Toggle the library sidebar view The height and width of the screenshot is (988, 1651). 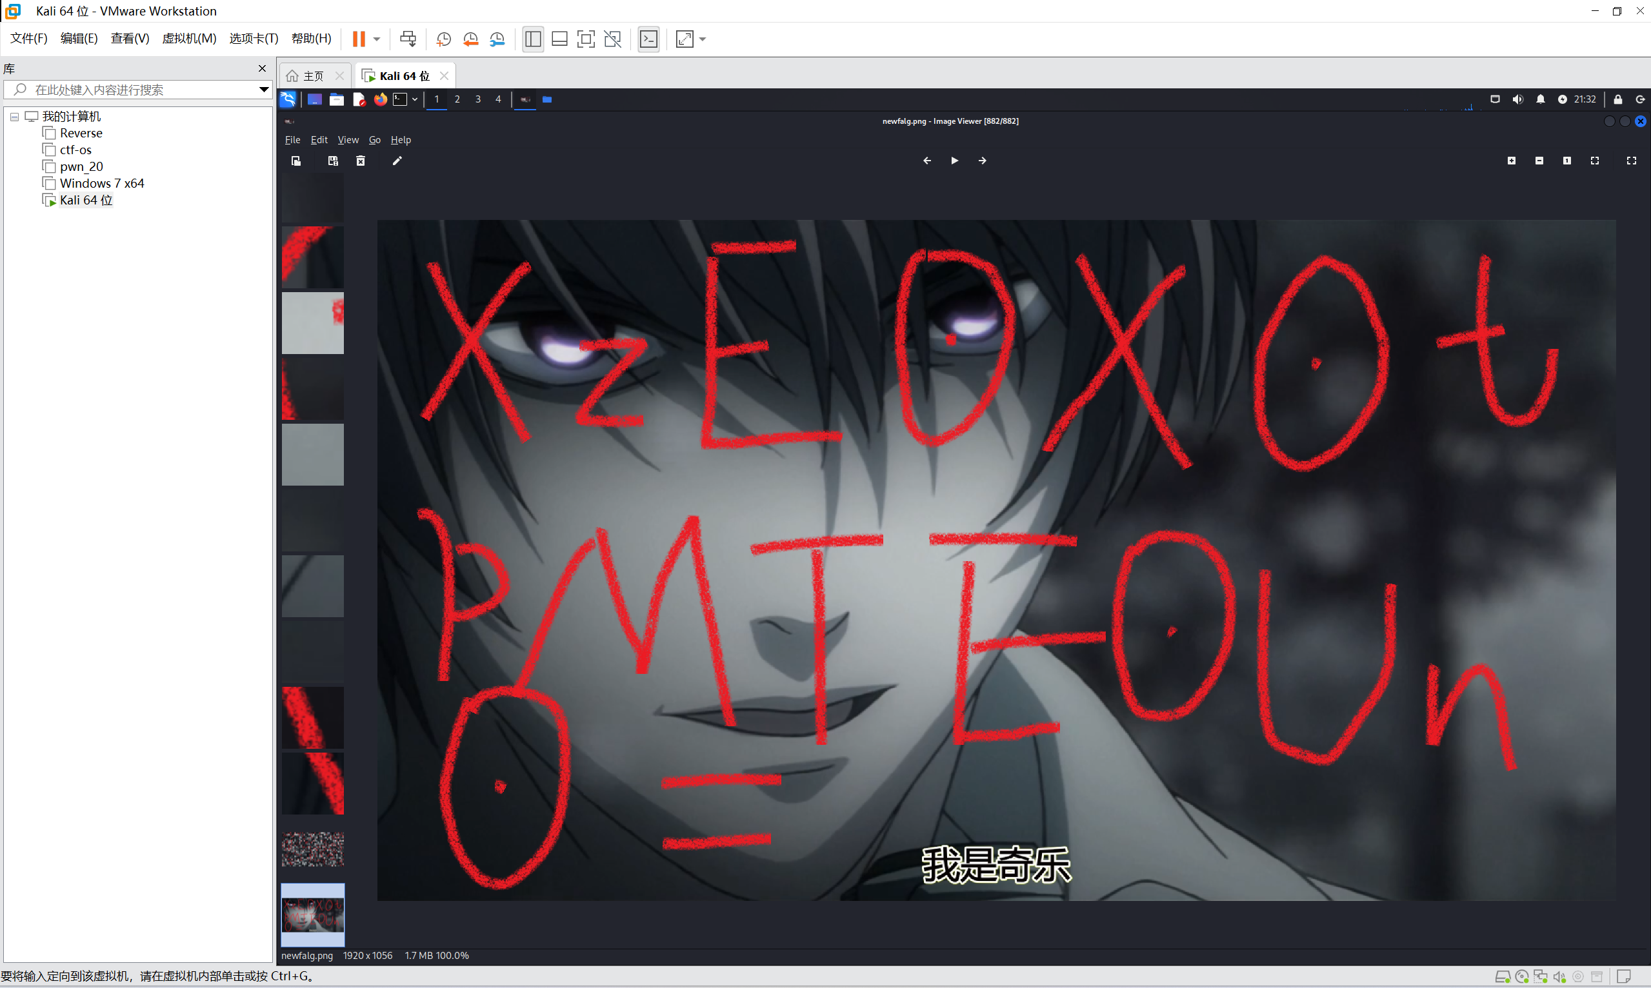coord(533,39)
